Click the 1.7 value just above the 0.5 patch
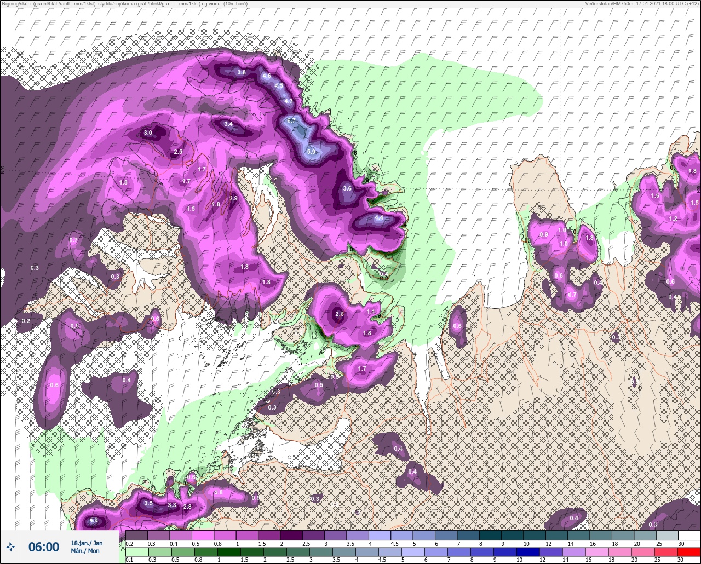 [362, 369]
